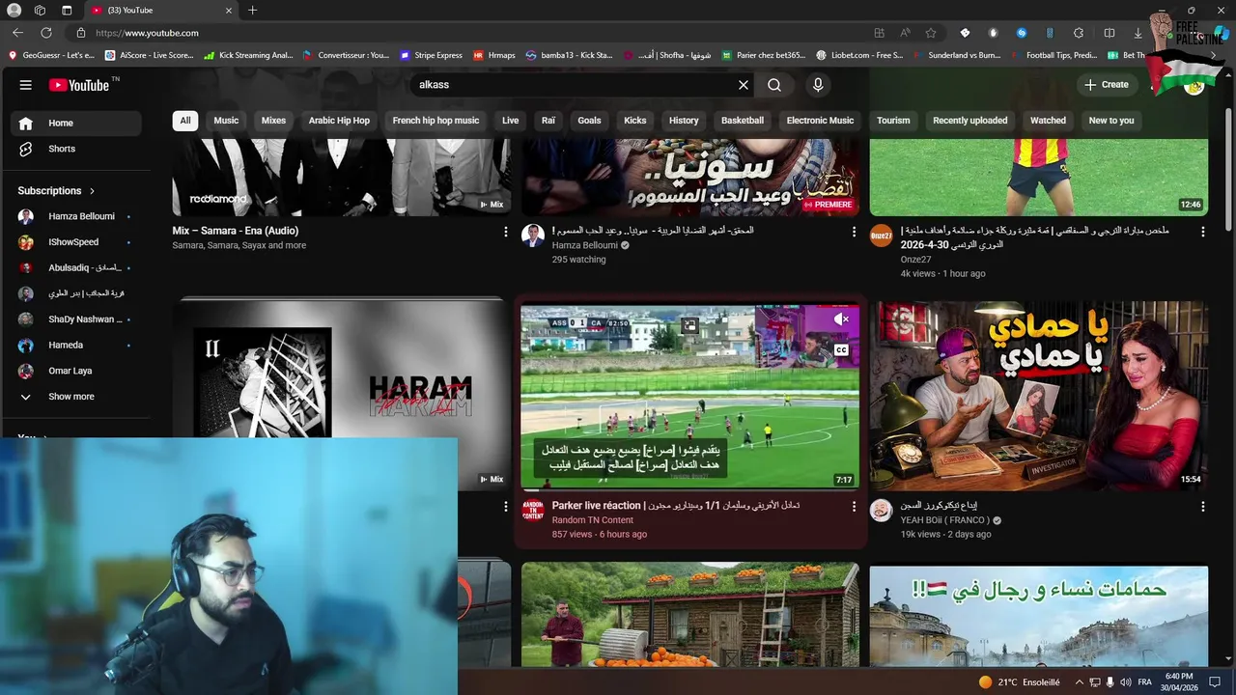Go back with browser back arrow
1236x695 pixels.
tap(18, 33)
